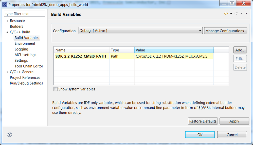
Task: Select the SDK_2.2_KL25Z_CMSIS_PATH variable name
Action: 81,56
